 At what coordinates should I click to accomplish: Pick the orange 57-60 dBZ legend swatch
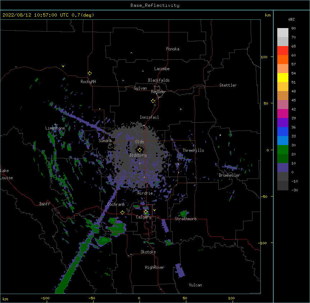pos(283,59)
